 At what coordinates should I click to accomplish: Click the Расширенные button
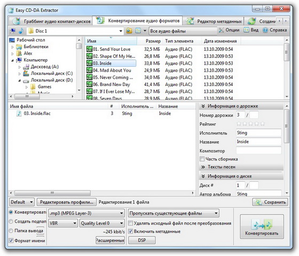[110, 240]
